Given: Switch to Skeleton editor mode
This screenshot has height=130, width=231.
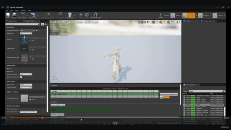Looking at the screenshot, I should [x=164, y=16].
